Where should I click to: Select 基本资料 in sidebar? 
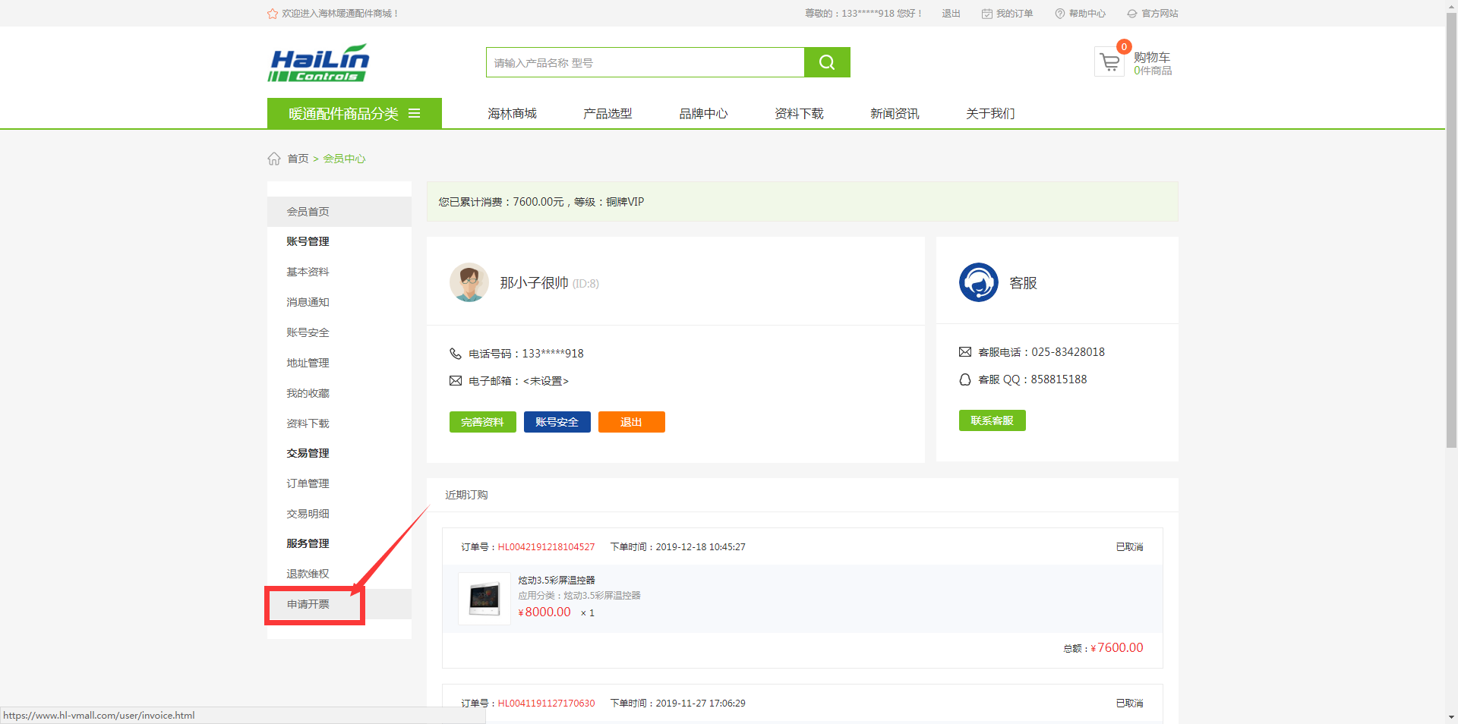click(x=308, y=272)
